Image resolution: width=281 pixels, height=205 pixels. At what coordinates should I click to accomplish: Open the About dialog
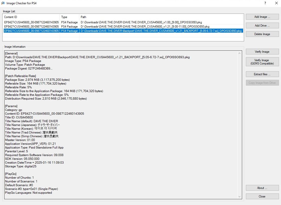click(262, 188)
